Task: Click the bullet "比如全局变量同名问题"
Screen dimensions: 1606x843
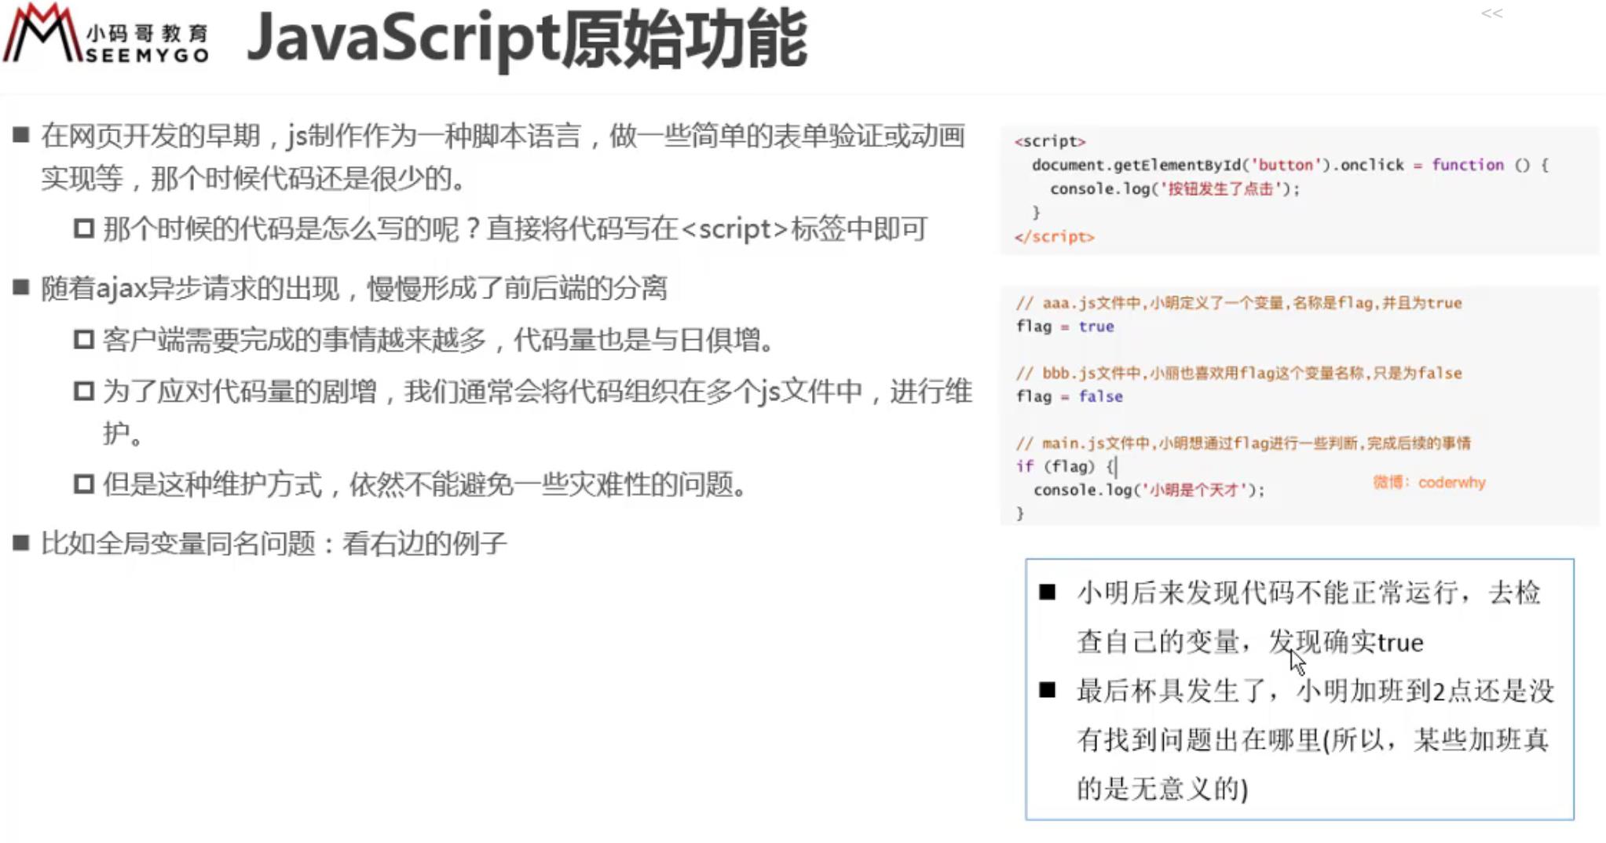Action: (274, 543)
